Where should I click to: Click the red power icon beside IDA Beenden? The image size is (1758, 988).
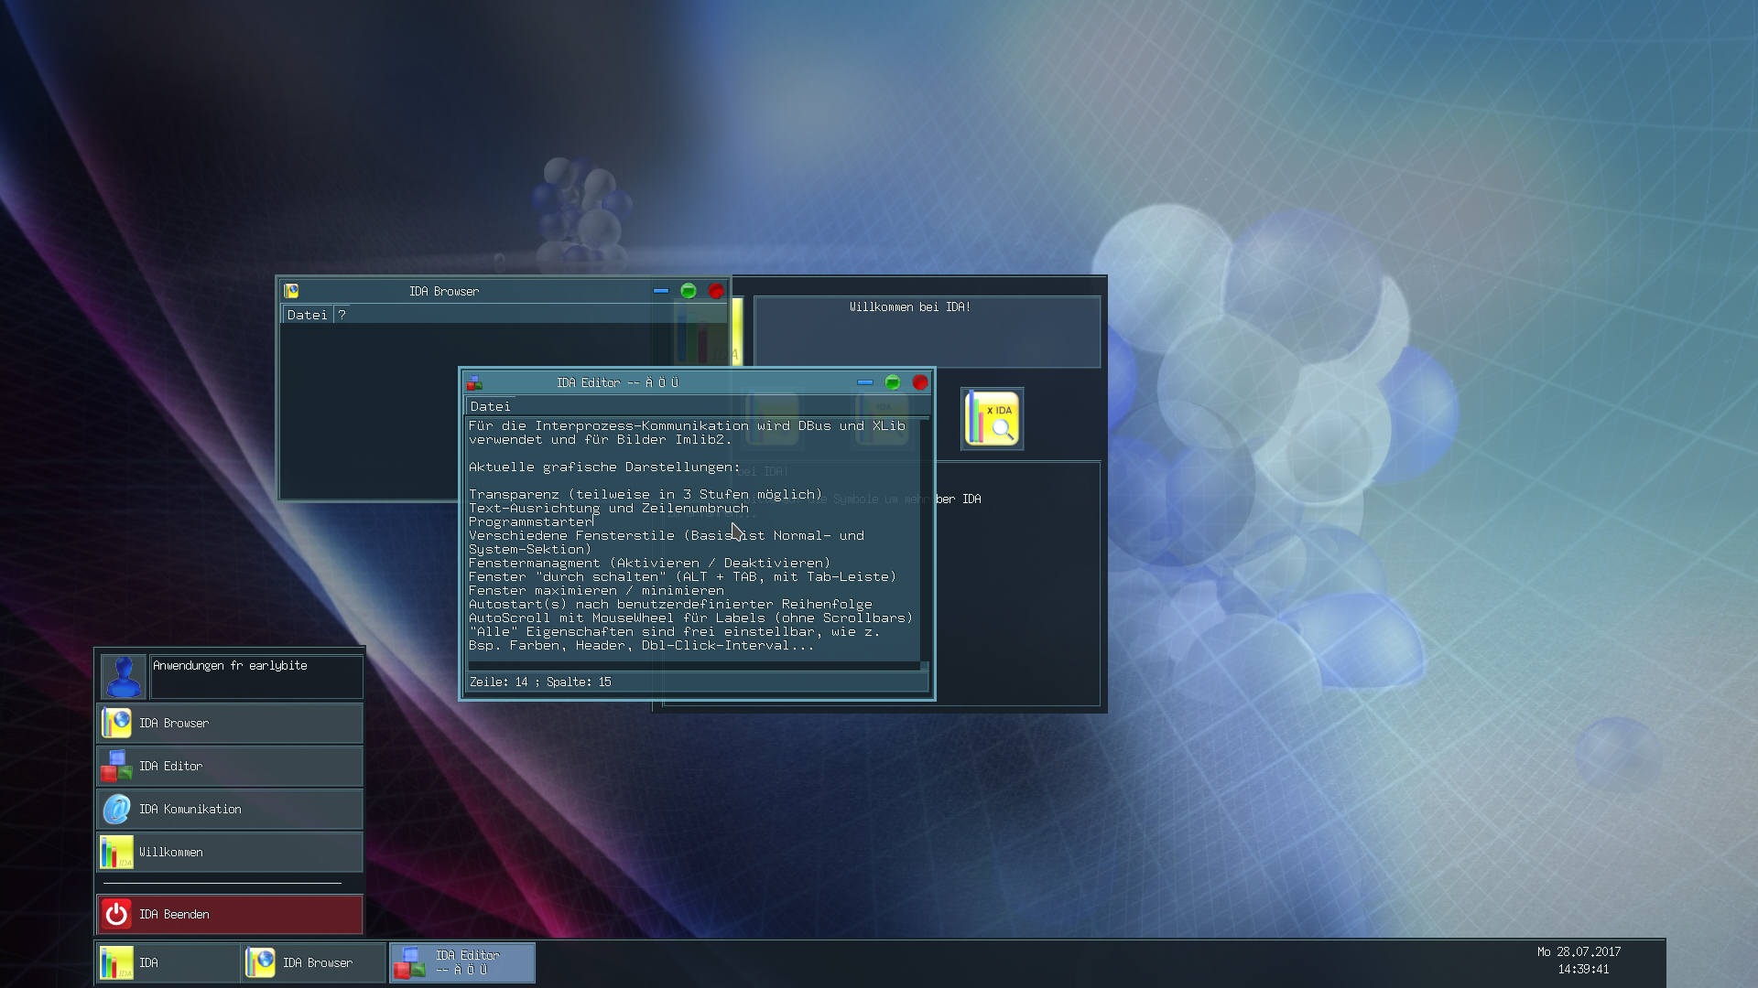(115, 914)
